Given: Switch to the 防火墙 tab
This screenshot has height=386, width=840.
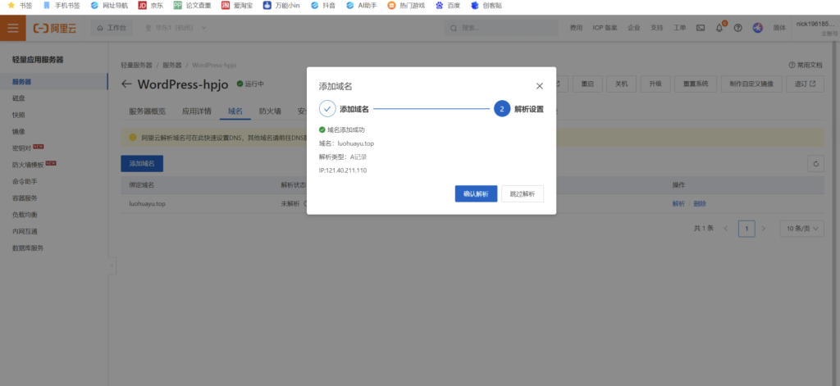Looking at the screenshot, I should pos(270,111).
